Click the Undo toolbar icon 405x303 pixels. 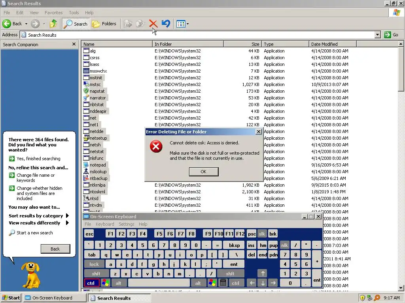[x=166, y=24]
